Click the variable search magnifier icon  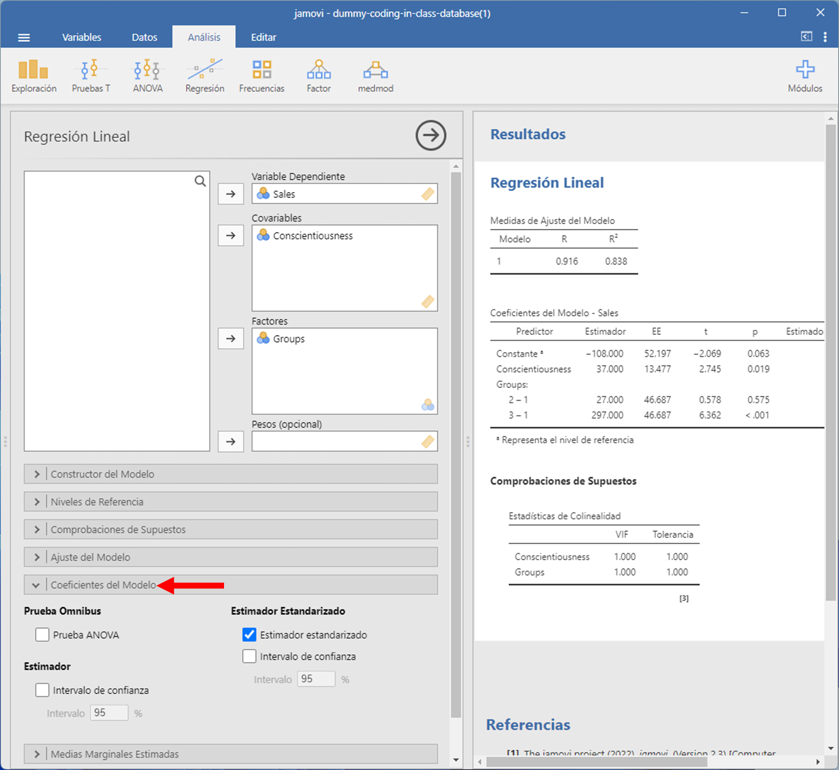pos(200,181)
